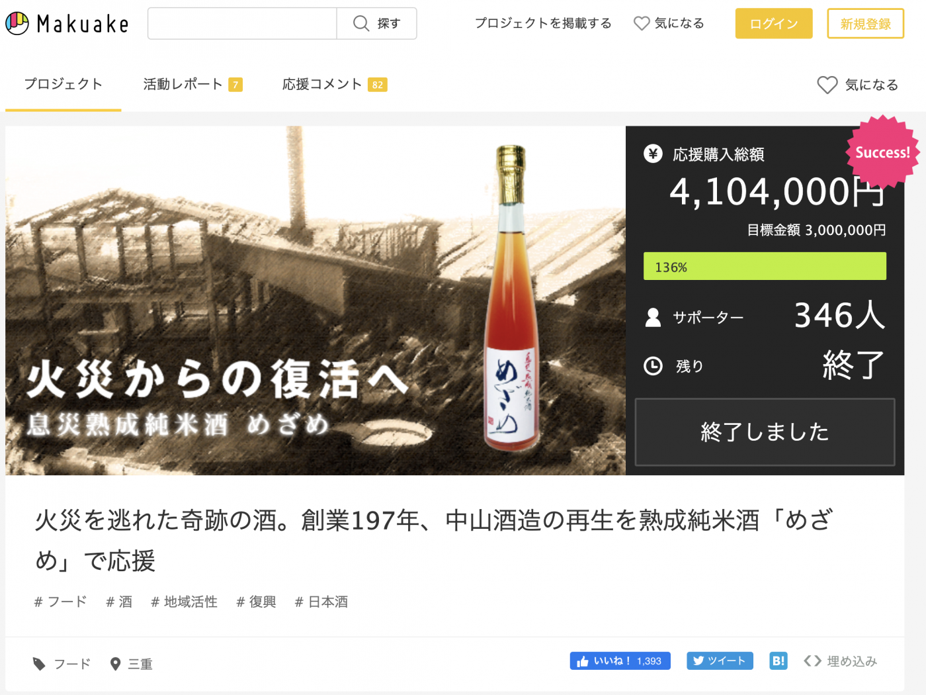The height and width of the screenshot is (695, 926).
Task: Open the Makuake logo home link
Action: point(67,24)
